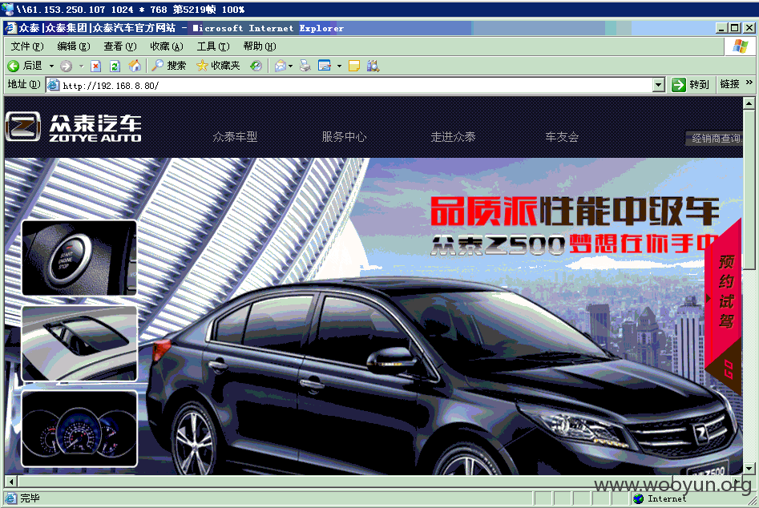Click the Discuss note icon

(354, 66)
